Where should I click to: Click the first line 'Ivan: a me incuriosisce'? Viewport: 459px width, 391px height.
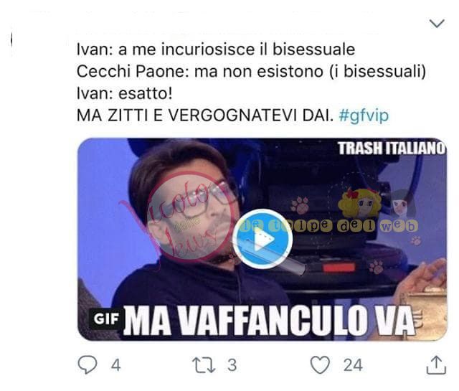(216, 50)
